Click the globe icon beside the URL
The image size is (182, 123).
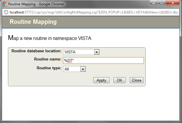click(x=5, y=12)
